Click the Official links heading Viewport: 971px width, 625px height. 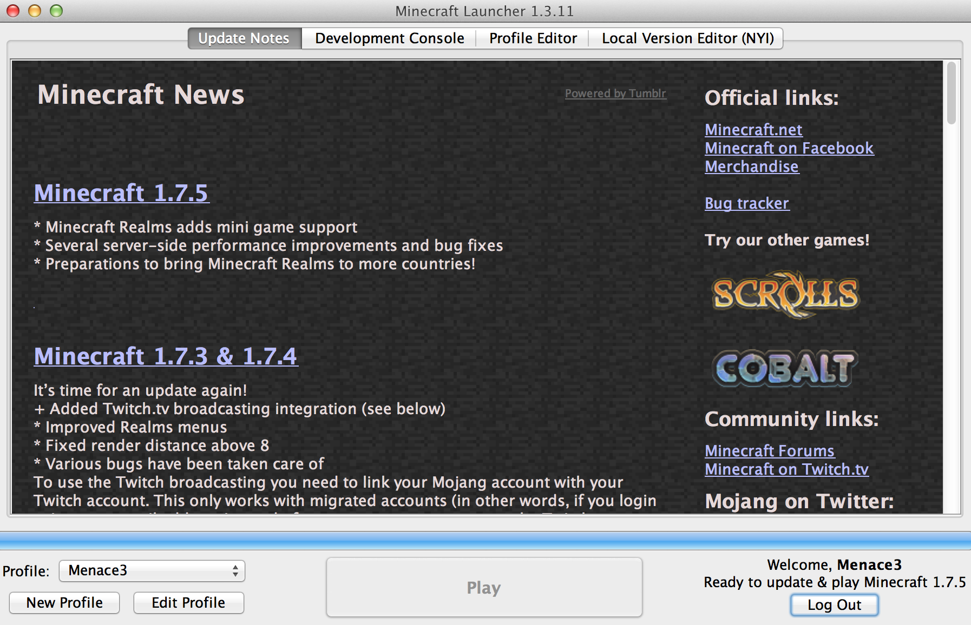772,98
